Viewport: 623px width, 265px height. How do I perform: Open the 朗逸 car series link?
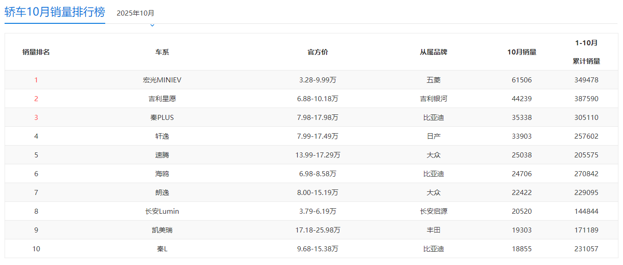point(162,193)
